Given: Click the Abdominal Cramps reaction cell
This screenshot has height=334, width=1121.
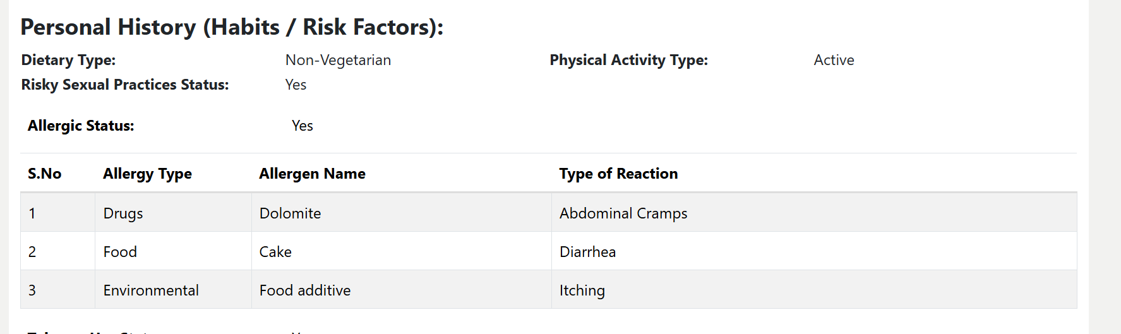Looking at the screenshot, I should [x=623, y=213].
